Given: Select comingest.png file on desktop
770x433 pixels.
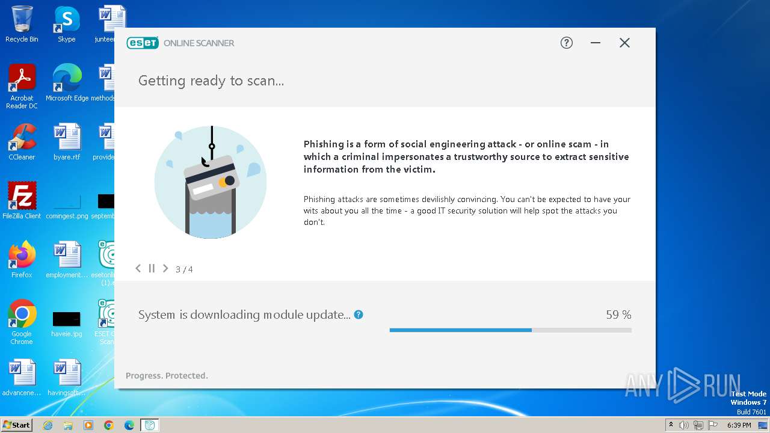Looking at the screenshot, I should point(67,204).
